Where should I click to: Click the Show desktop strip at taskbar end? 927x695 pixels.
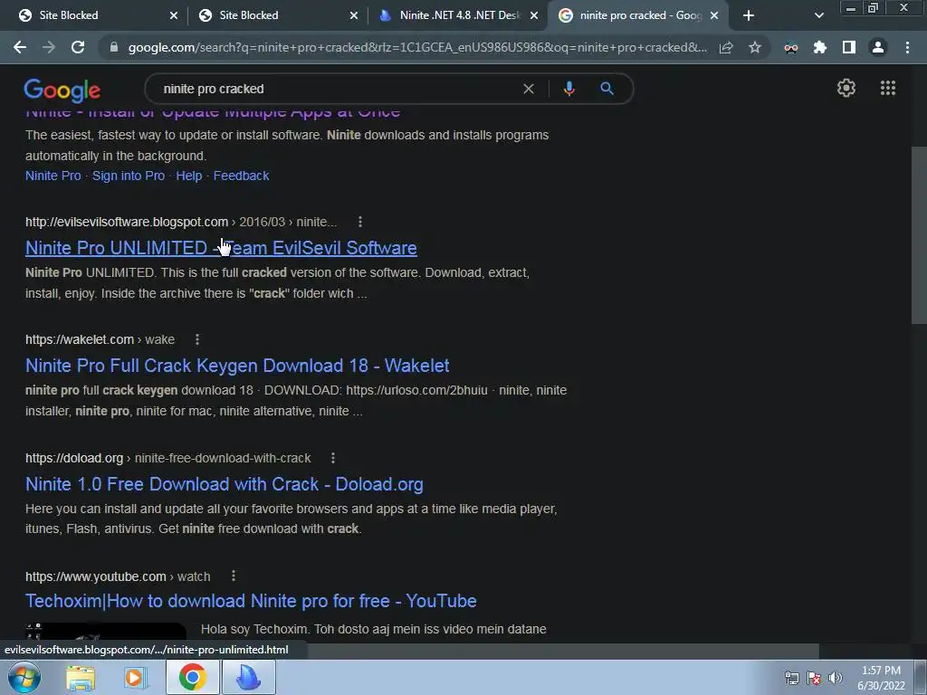pyautogui.click(x=921, y=677)
